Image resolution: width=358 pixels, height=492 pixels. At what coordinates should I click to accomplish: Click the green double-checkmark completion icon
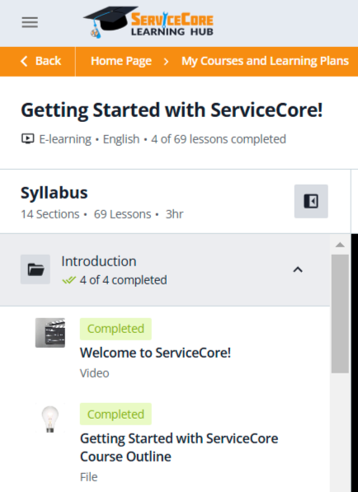click(x=68, y=280)
